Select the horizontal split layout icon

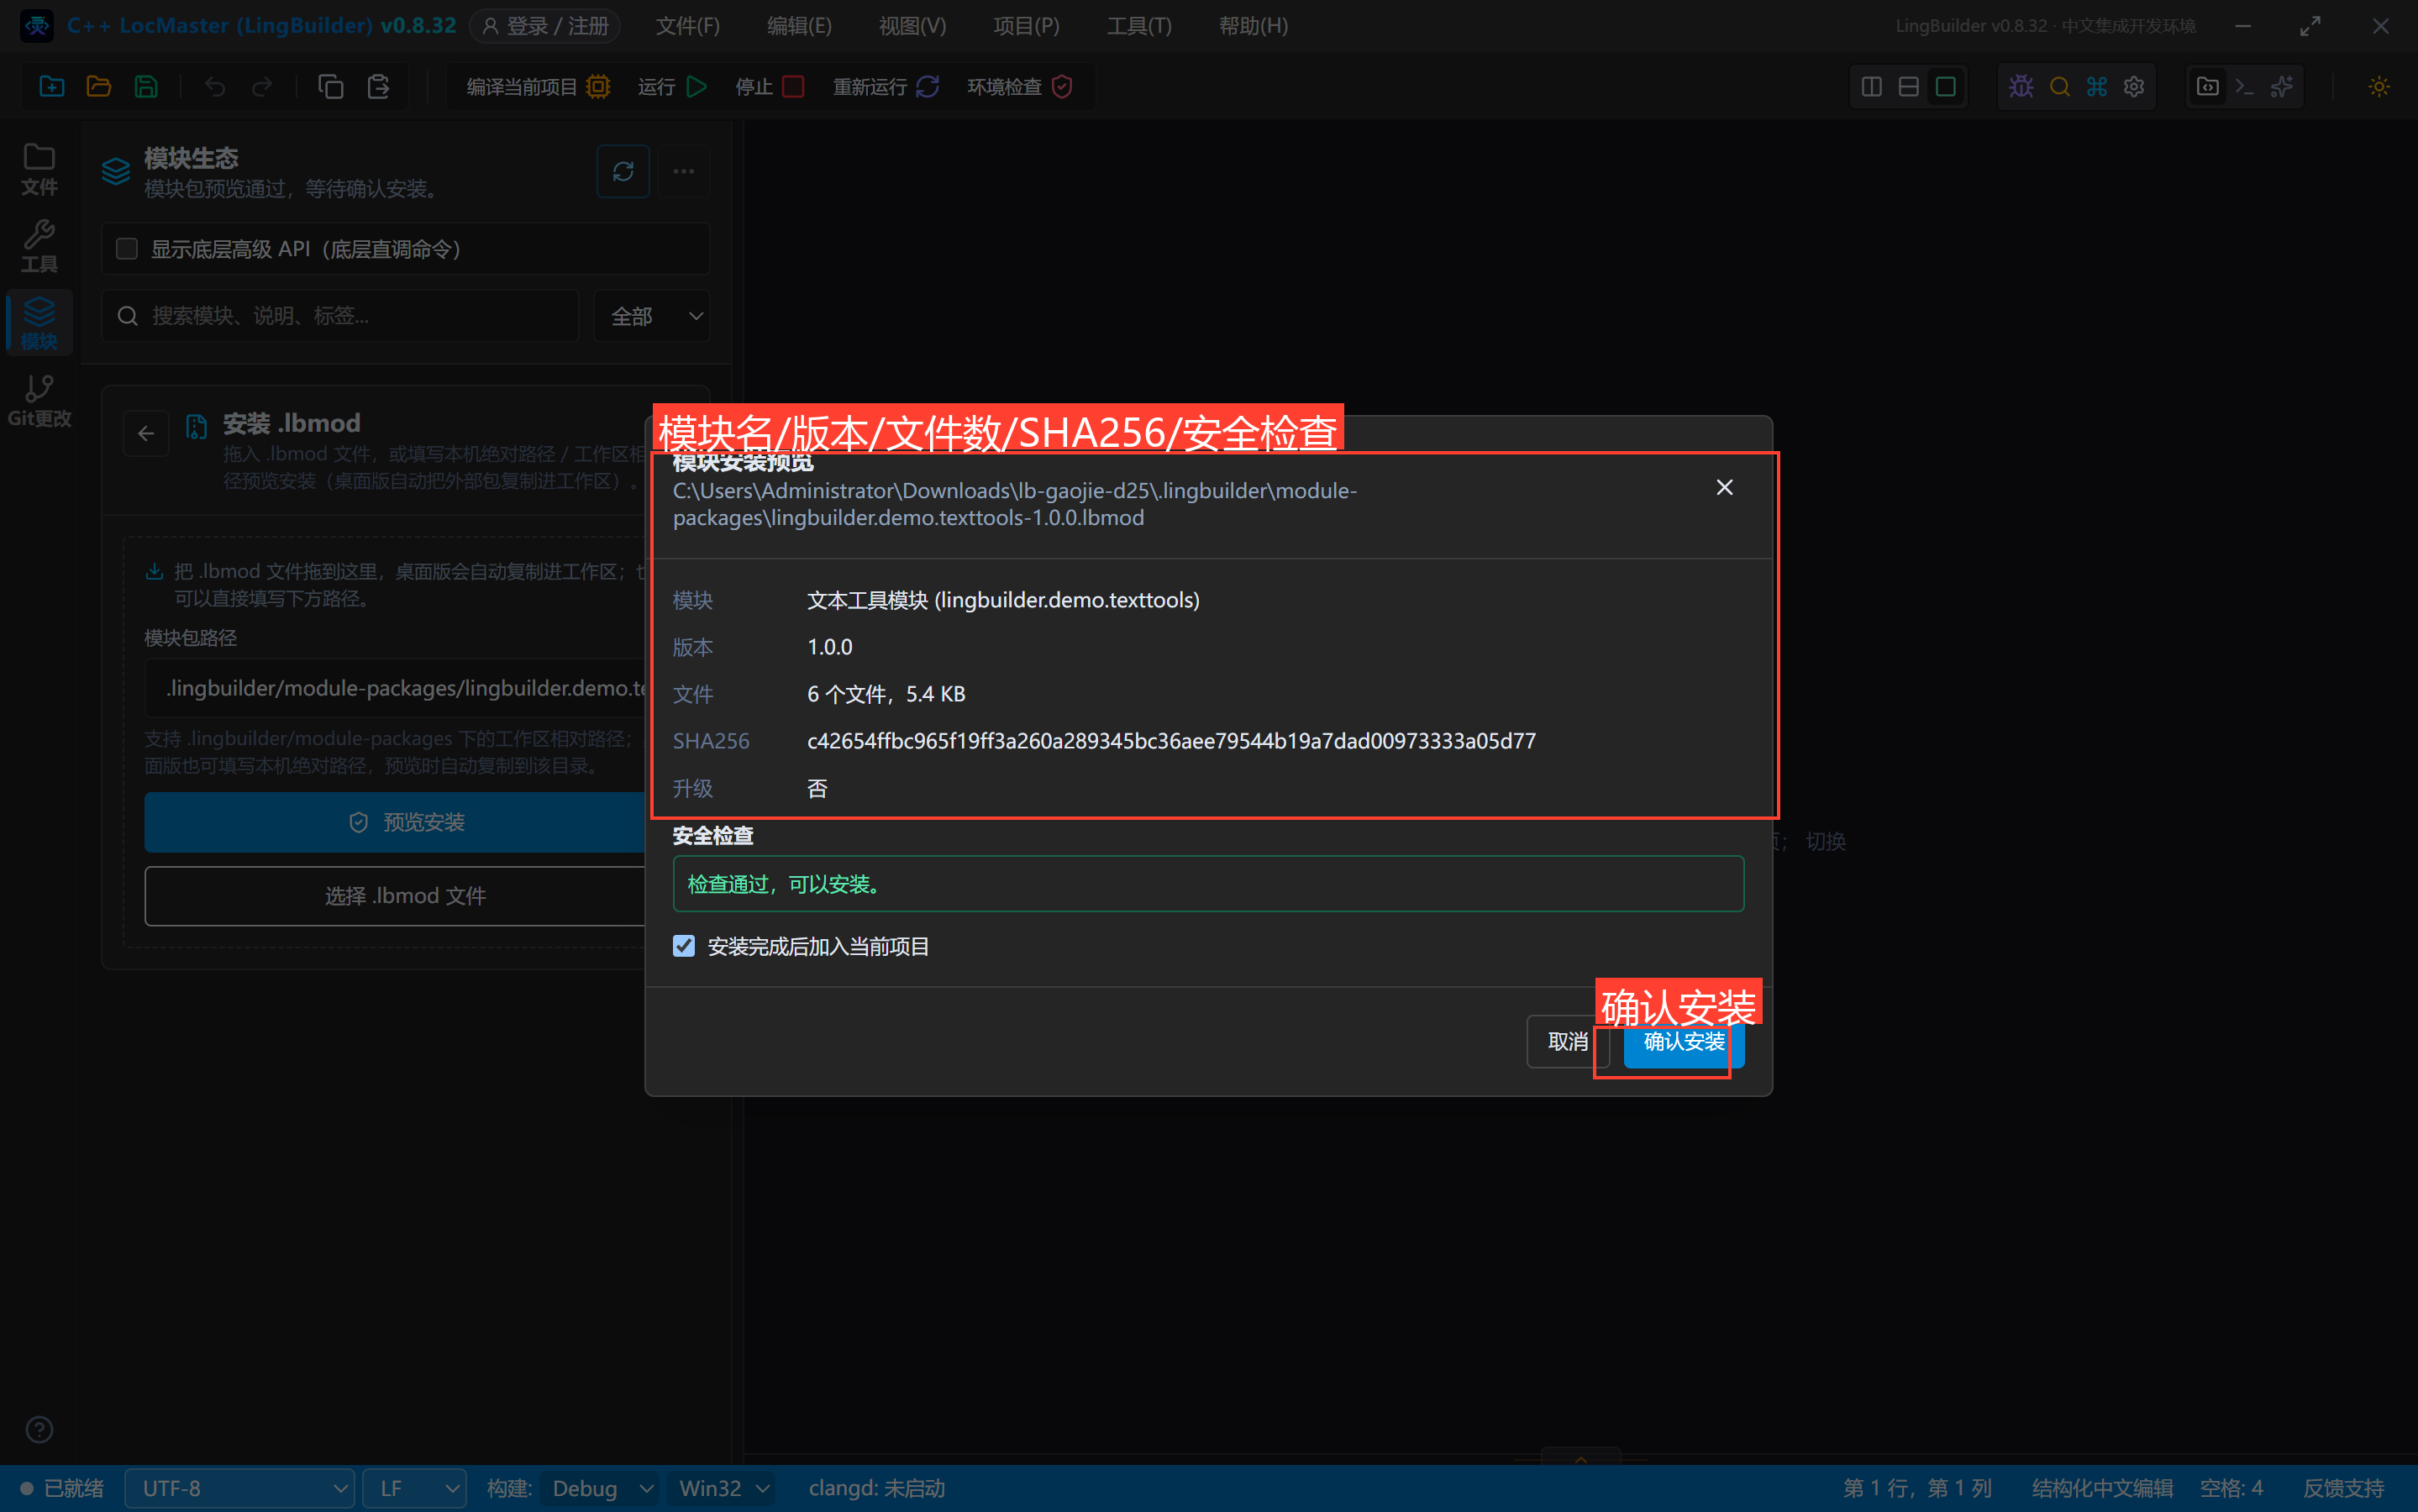pyautogui.click(x=1908, y=87)
